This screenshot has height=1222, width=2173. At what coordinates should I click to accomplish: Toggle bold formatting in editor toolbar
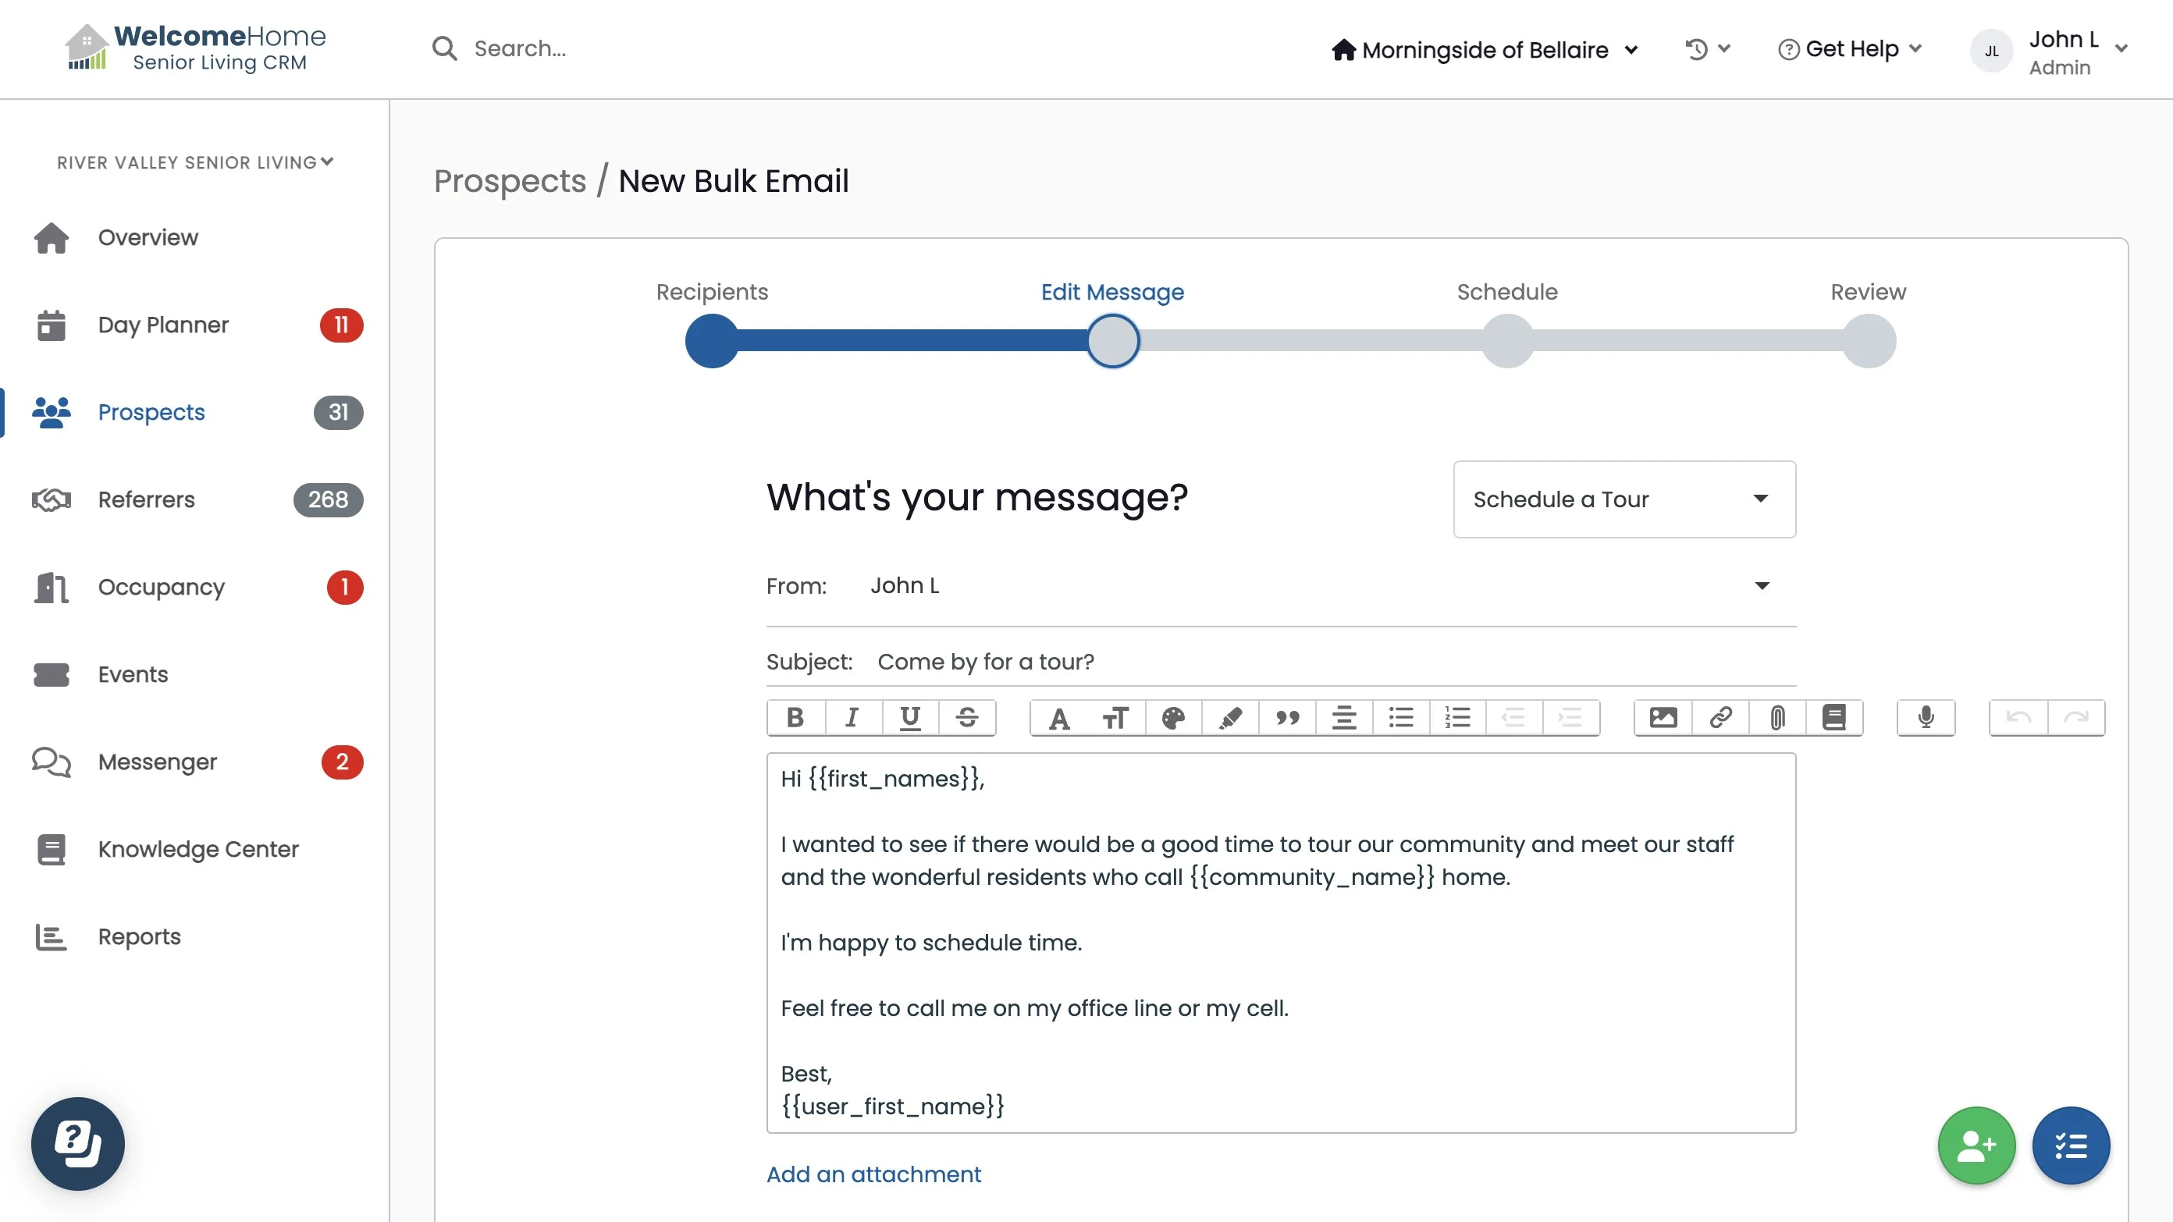click(795, 718)
